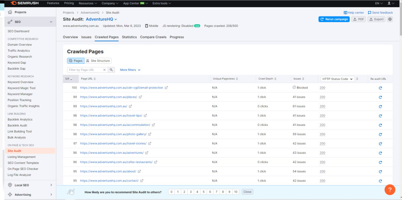The width and height of the screenshot is (402, 200).
Task: Switch to Pages view
Action: 76,61
